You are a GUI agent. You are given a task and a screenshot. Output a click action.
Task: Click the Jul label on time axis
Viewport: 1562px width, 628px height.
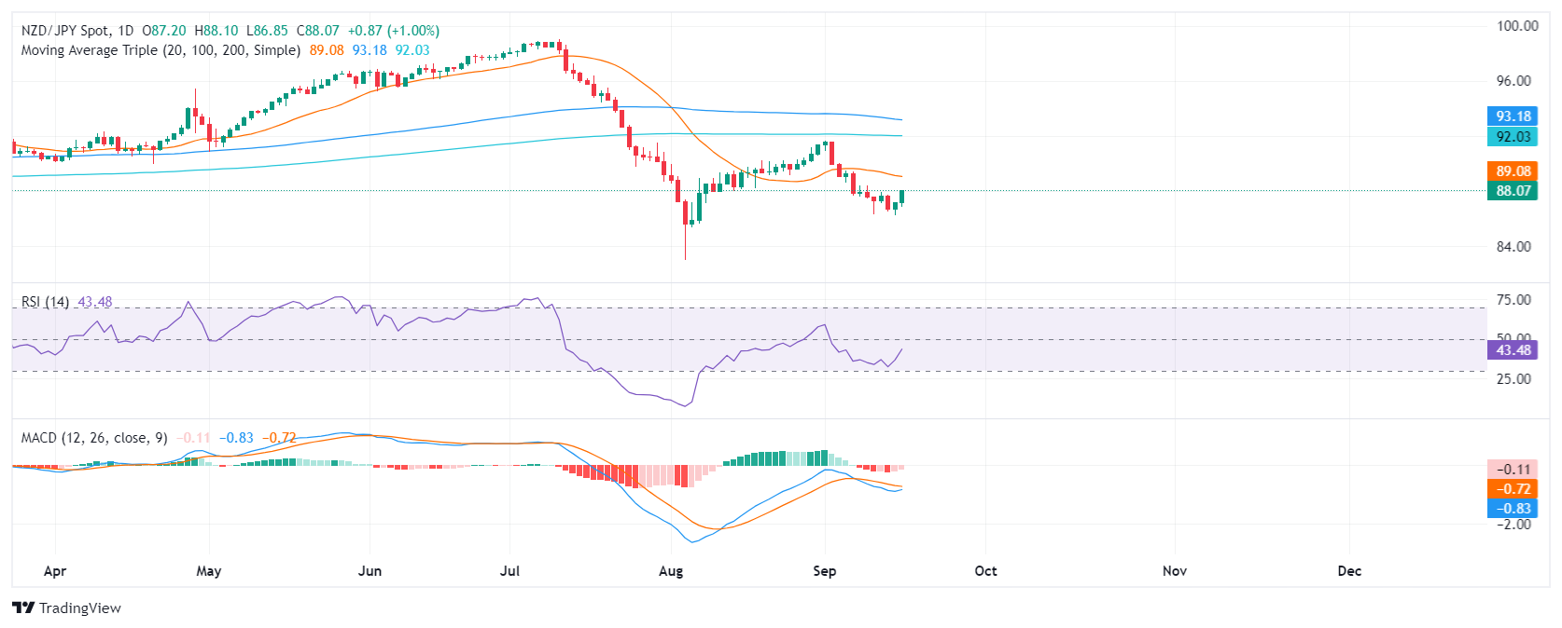(x=509, y=571)
